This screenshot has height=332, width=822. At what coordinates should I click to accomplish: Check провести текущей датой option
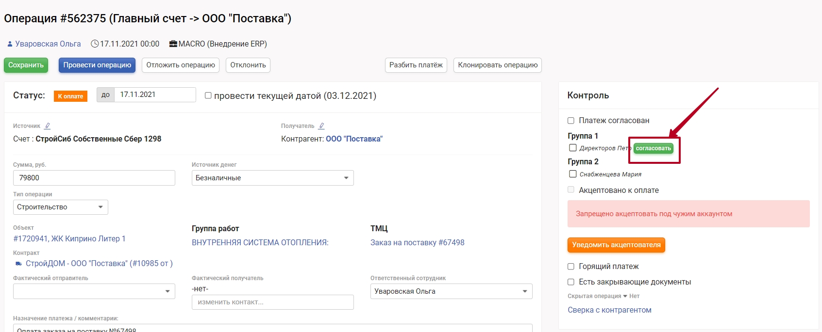click(x=208, y=95)
